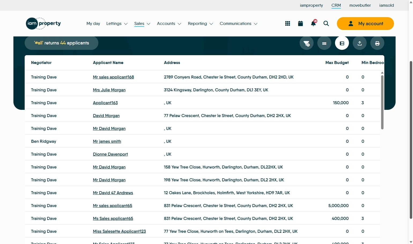Open the calendar icon in header
This screenshot has height=244, width=413.
coord(300,24)
